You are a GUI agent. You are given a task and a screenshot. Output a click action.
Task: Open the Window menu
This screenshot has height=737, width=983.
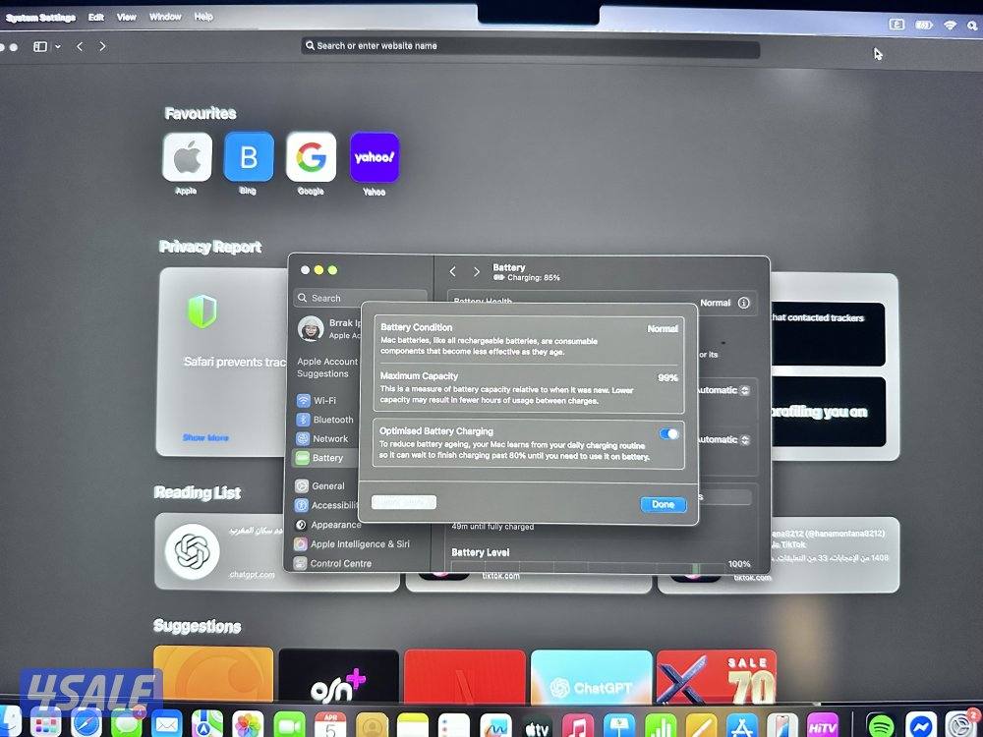point(164,17)
